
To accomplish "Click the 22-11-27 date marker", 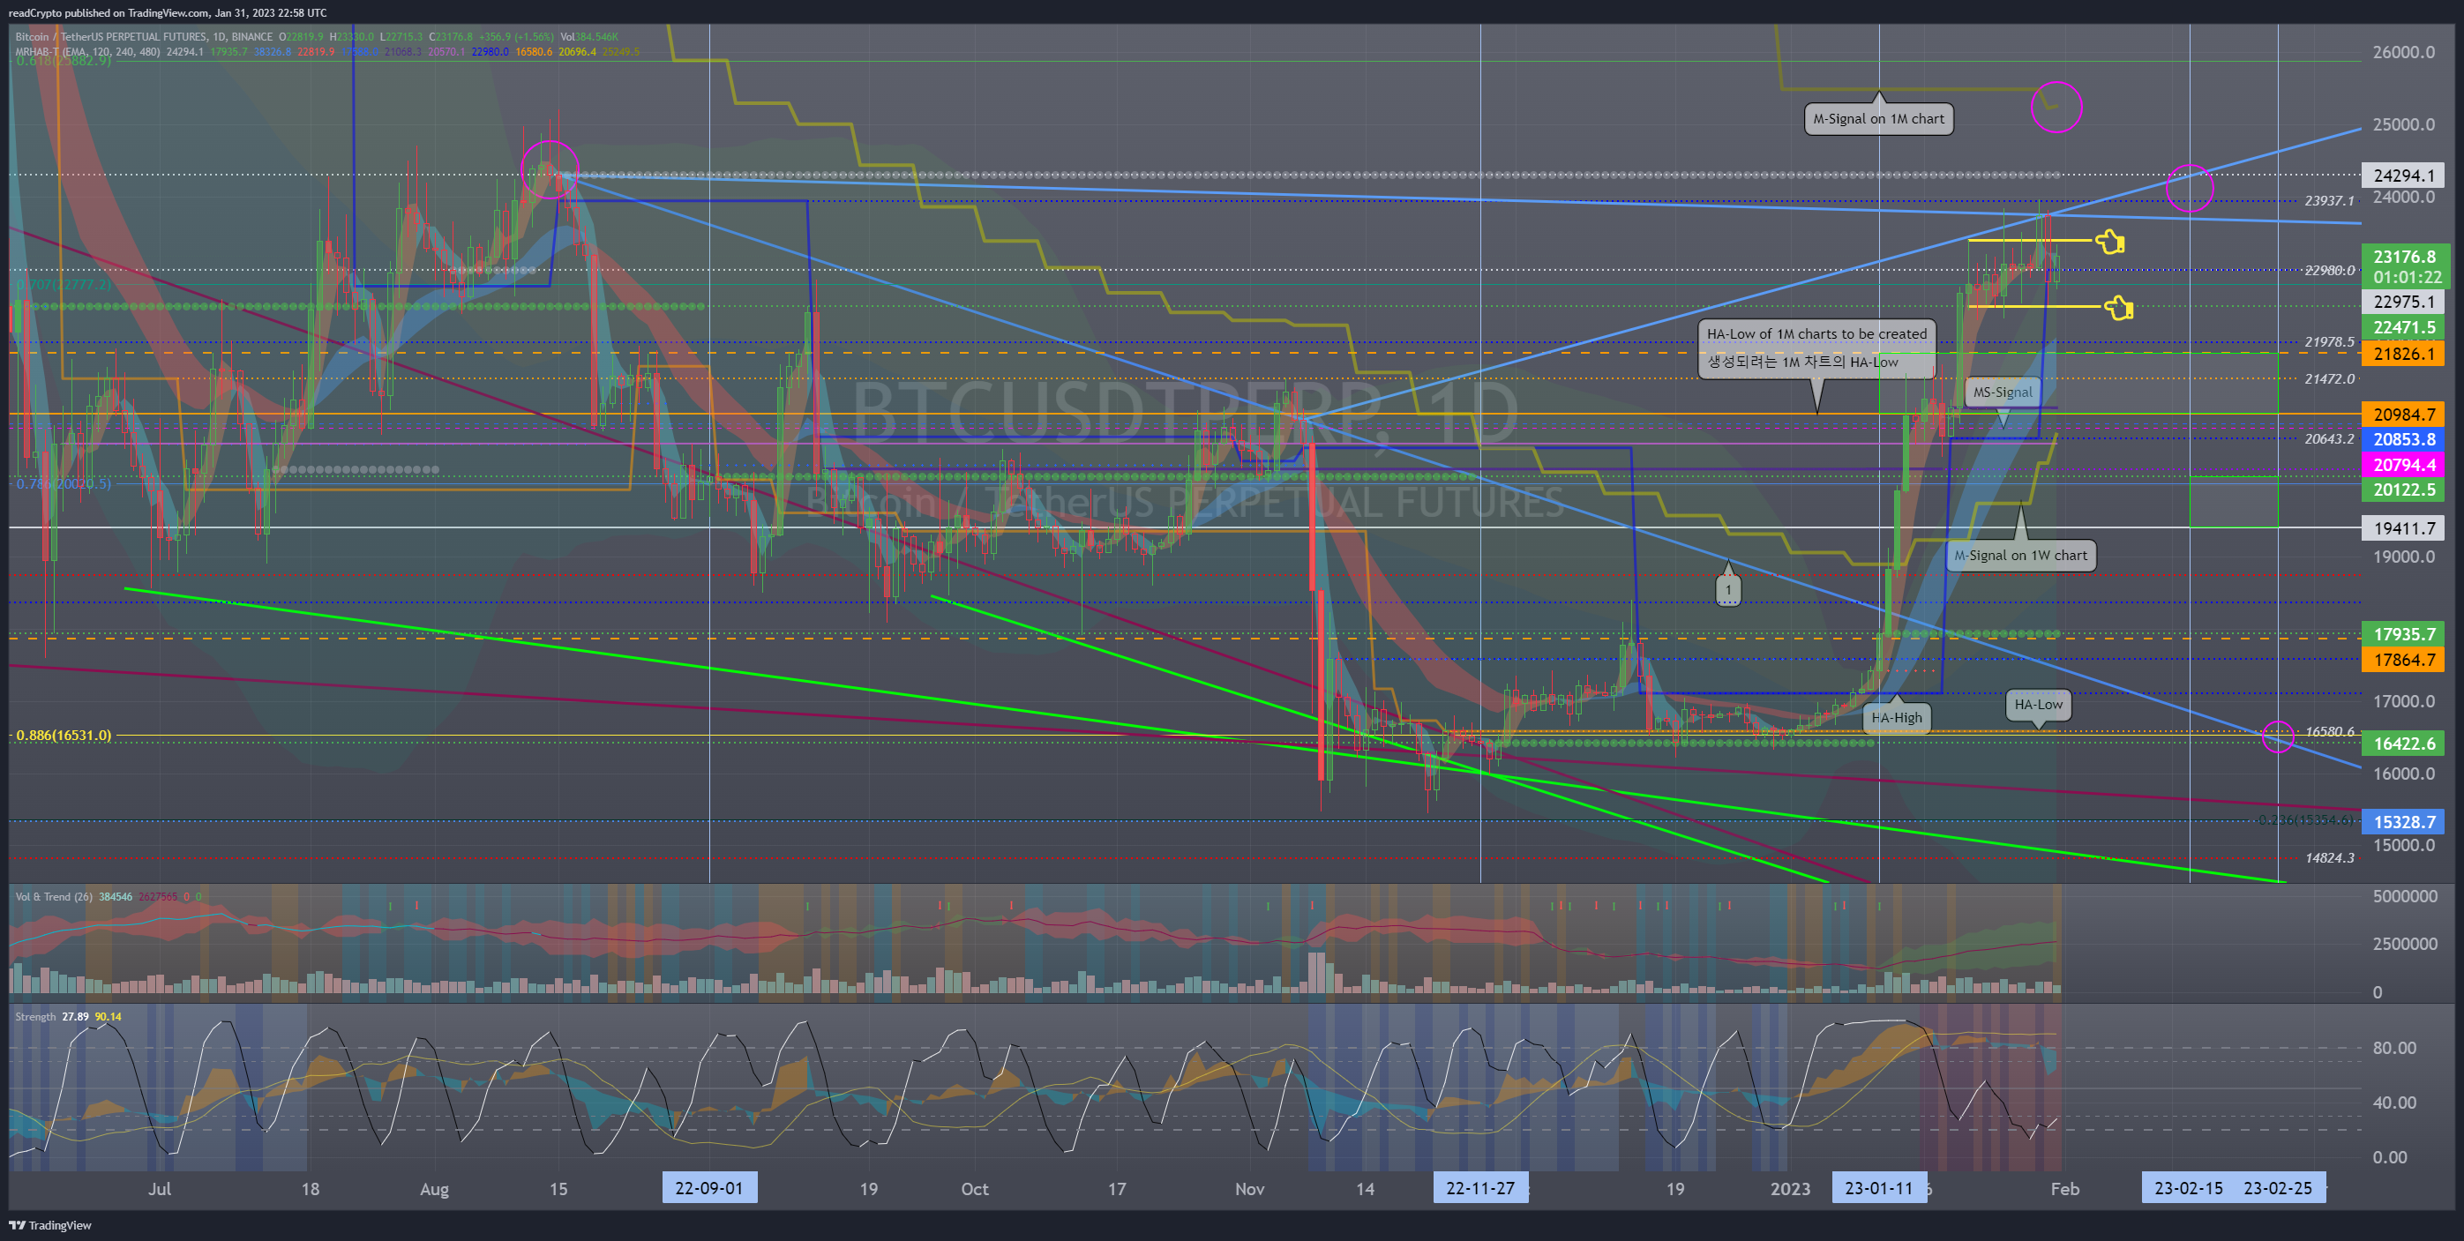I will (1479, 1188).
